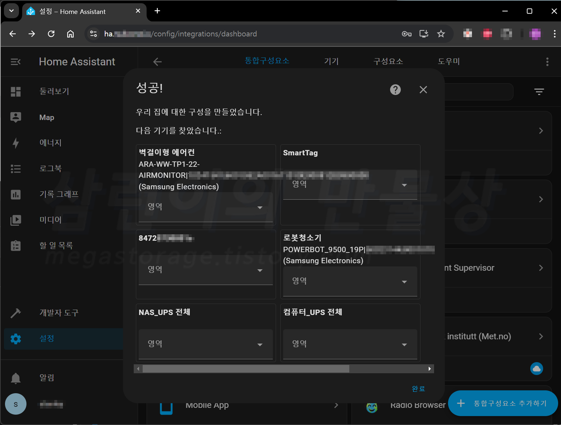Close the 성공! dialog with X
Screen dimensions: 561x425
pos(423,90)
